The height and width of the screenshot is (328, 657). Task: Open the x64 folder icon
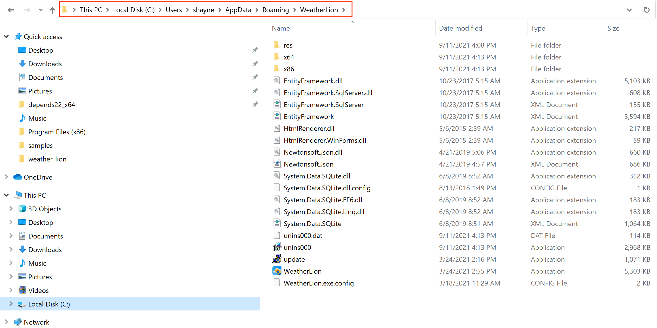coord(277,57)
